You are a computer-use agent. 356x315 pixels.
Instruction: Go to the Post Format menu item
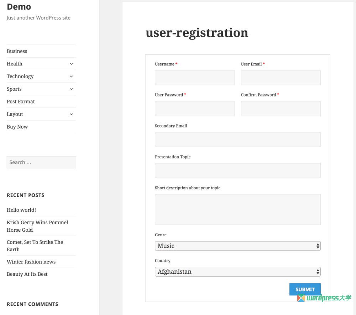point(21,101)
